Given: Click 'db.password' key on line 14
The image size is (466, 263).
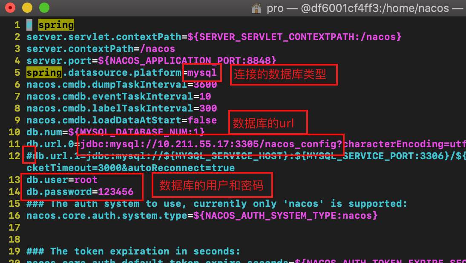Looking at the screenshot, I should (x=59, y=192).
